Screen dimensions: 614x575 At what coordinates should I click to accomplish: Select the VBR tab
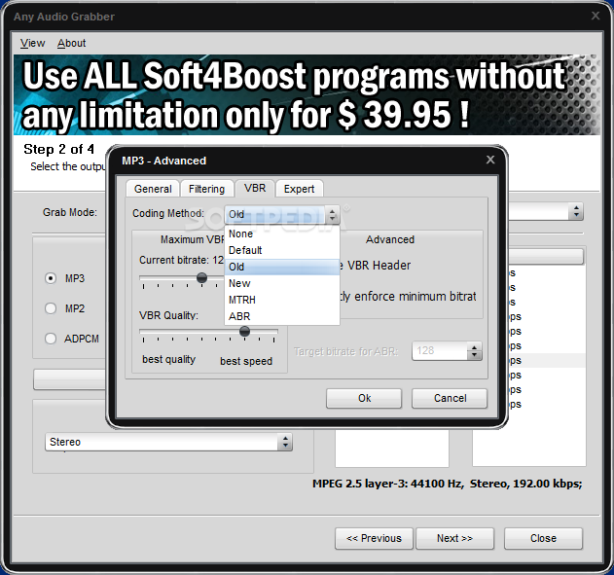(x=255, y=189)
